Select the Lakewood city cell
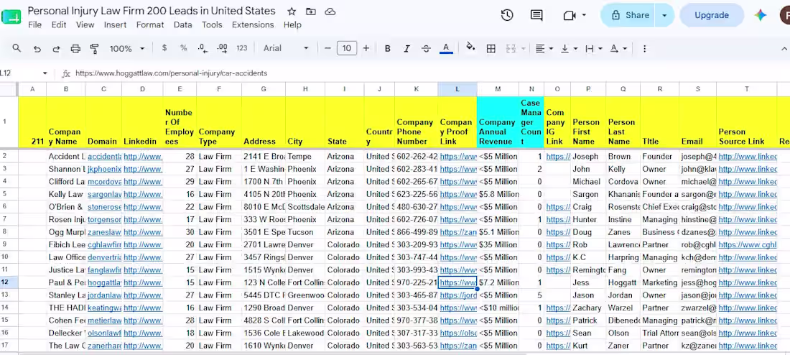Screen dimensions: 790x355 click(x=305, y=333)
